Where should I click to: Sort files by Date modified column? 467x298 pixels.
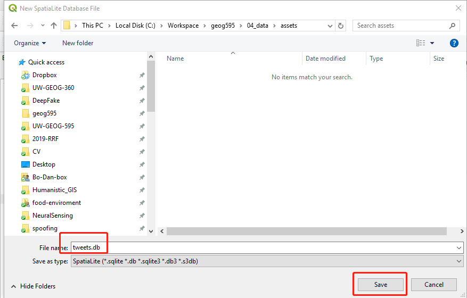coord(325,59)
